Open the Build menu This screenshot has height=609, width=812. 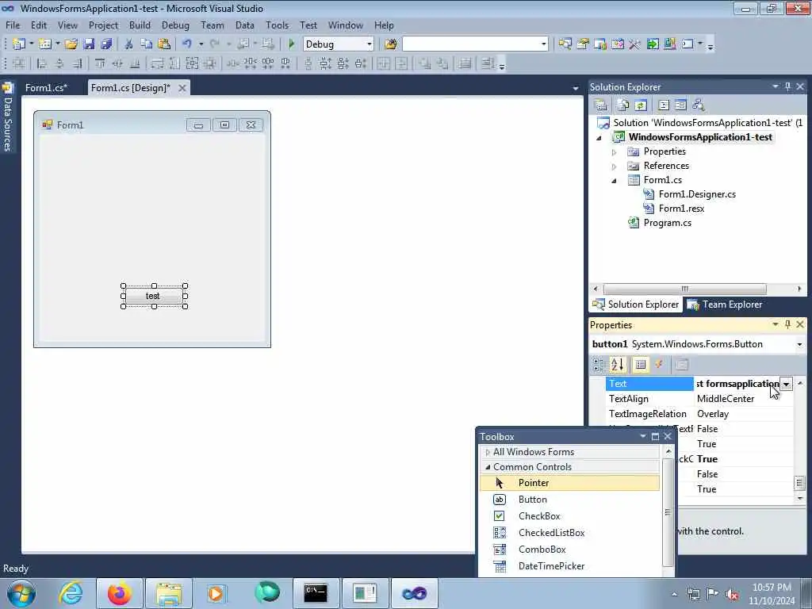(140, 25)
